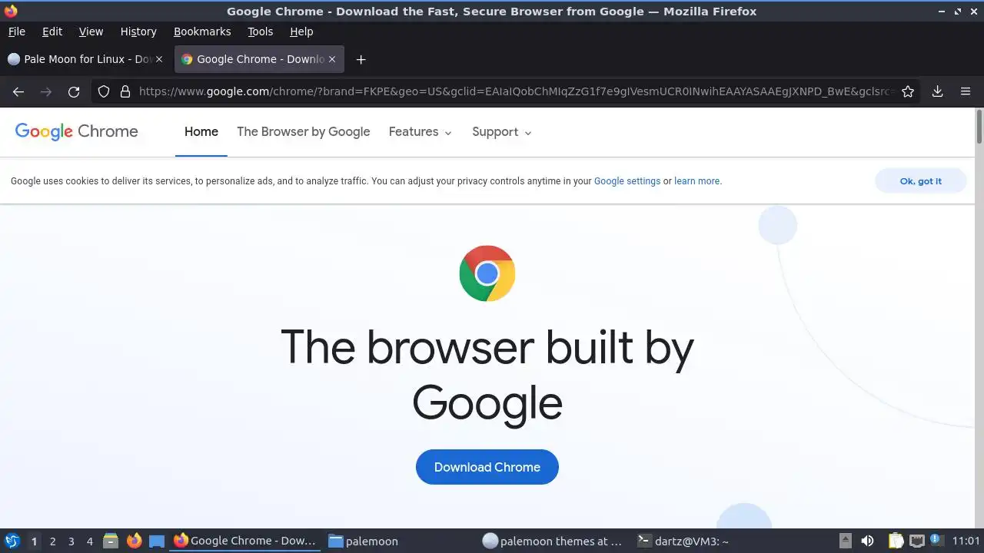
Task: Open a new tab with plus button
Action: click(x=361, y=59)
